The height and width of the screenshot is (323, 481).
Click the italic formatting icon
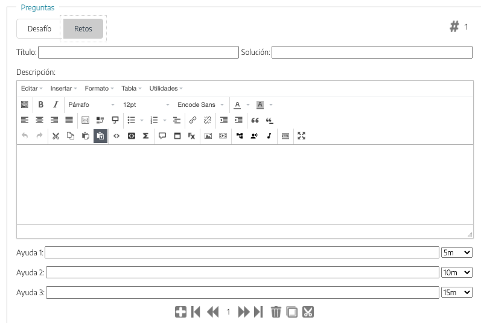coord(56,104)
